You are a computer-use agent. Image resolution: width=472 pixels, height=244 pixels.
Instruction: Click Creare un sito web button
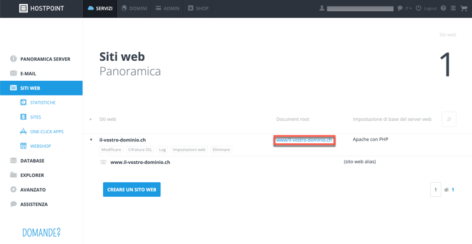click(132, 190)
